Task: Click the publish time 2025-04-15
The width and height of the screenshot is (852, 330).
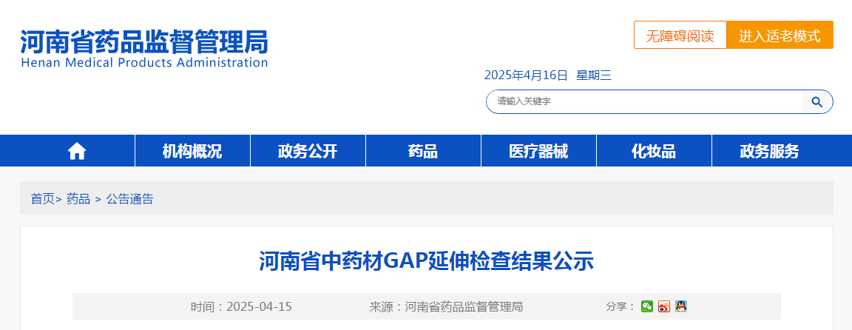Action: pos(259,306)
